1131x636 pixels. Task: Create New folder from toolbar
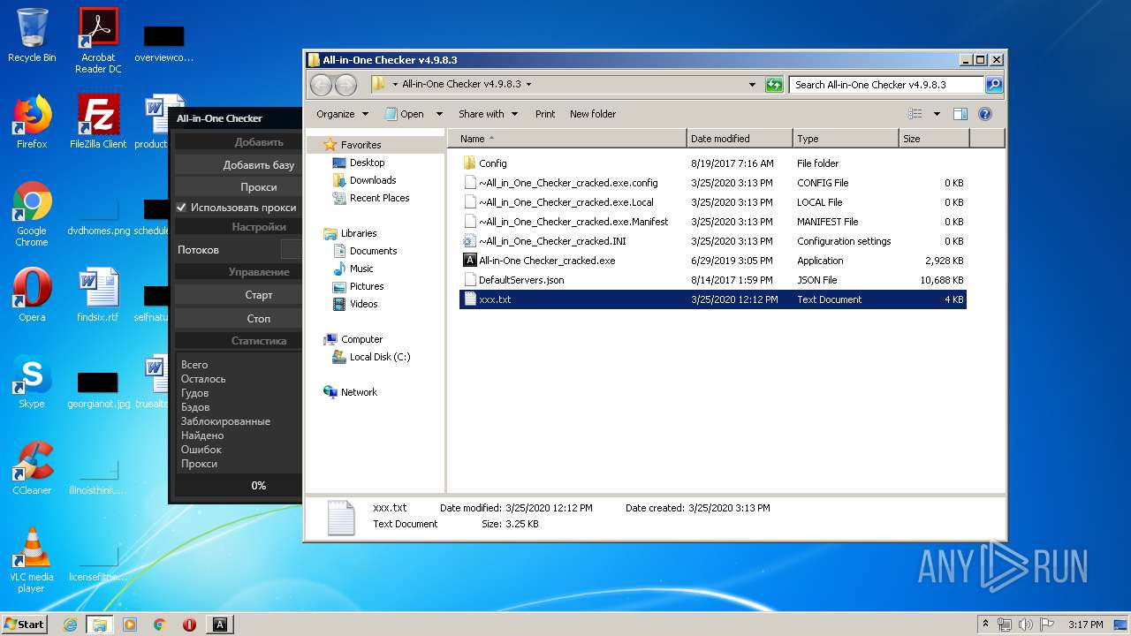(x=593, y=114)
